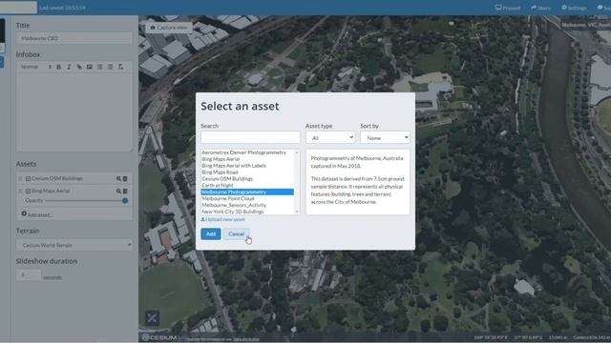The width and height of the screenshot is (611, 343).
Task: Zoom to the Bing Maps Aerial asset
Action: pyautogui.click(x=118, y=192)
